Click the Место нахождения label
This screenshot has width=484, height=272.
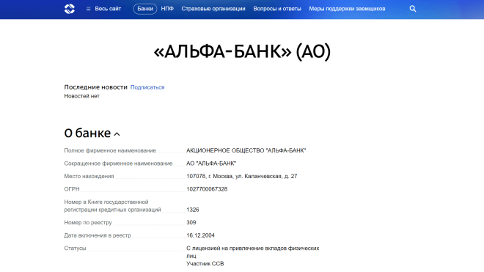(89, 176)
